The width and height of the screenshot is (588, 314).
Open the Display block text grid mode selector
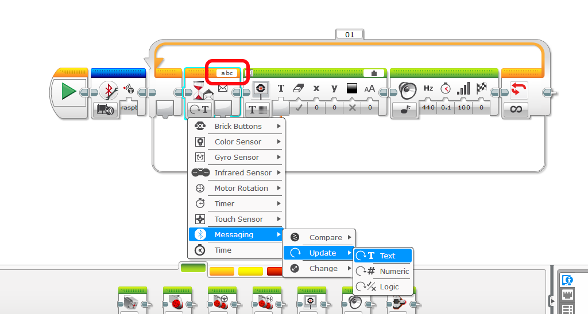click(x=258, y=109)
